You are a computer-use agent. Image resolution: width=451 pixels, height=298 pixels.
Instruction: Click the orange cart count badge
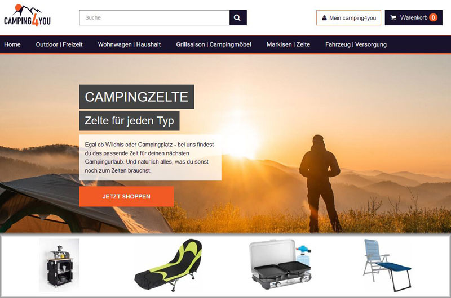point(433,18)
